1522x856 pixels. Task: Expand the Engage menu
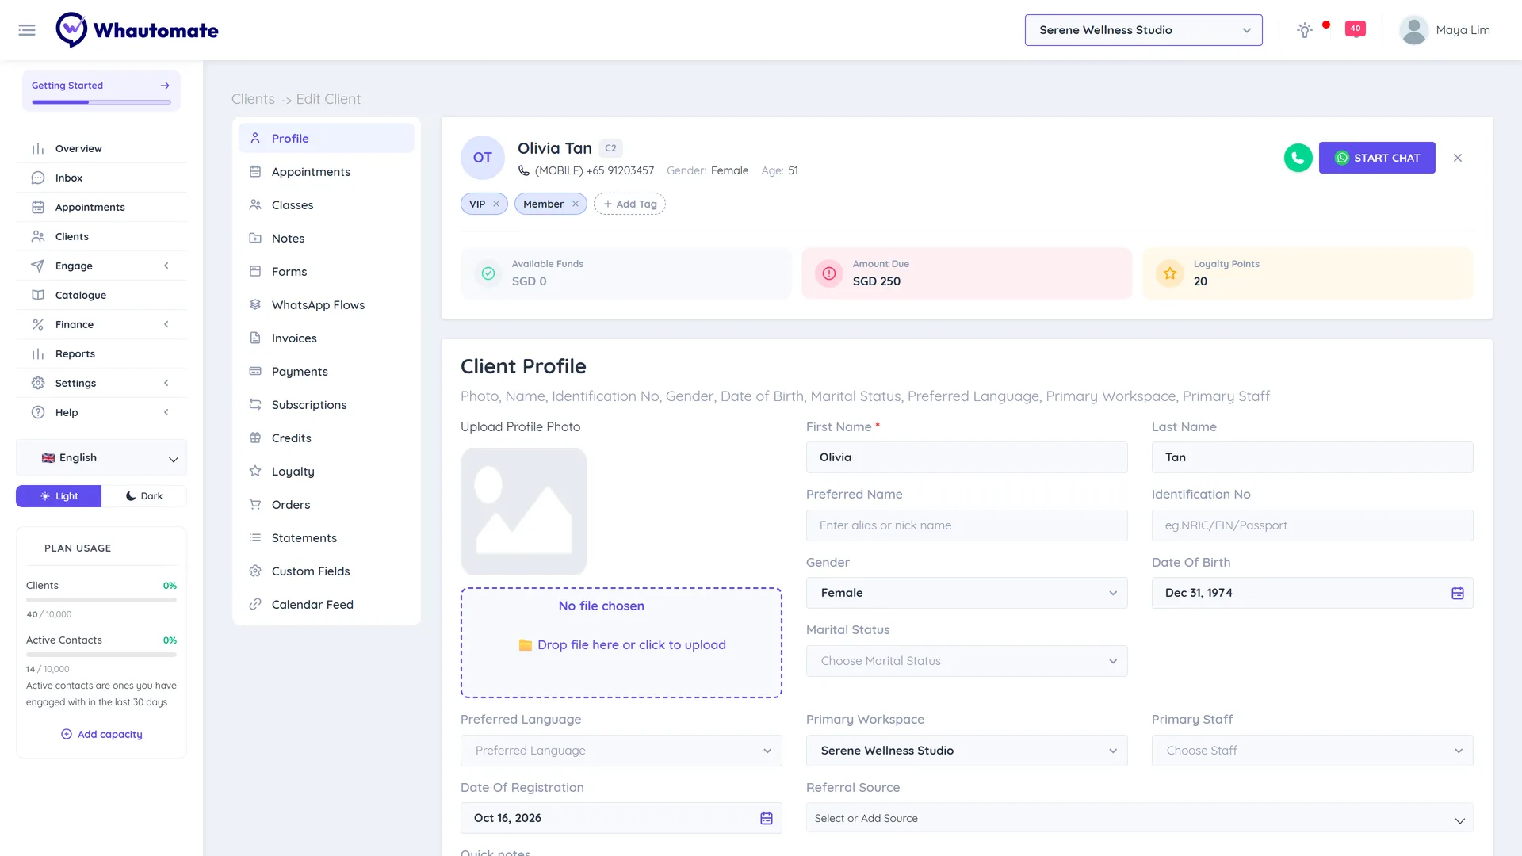click(101, 266)
